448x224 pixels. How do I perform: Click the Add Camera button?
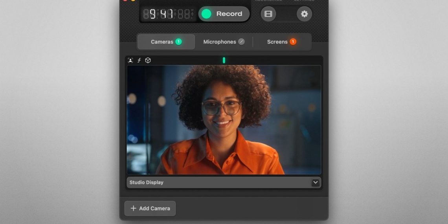150,208
